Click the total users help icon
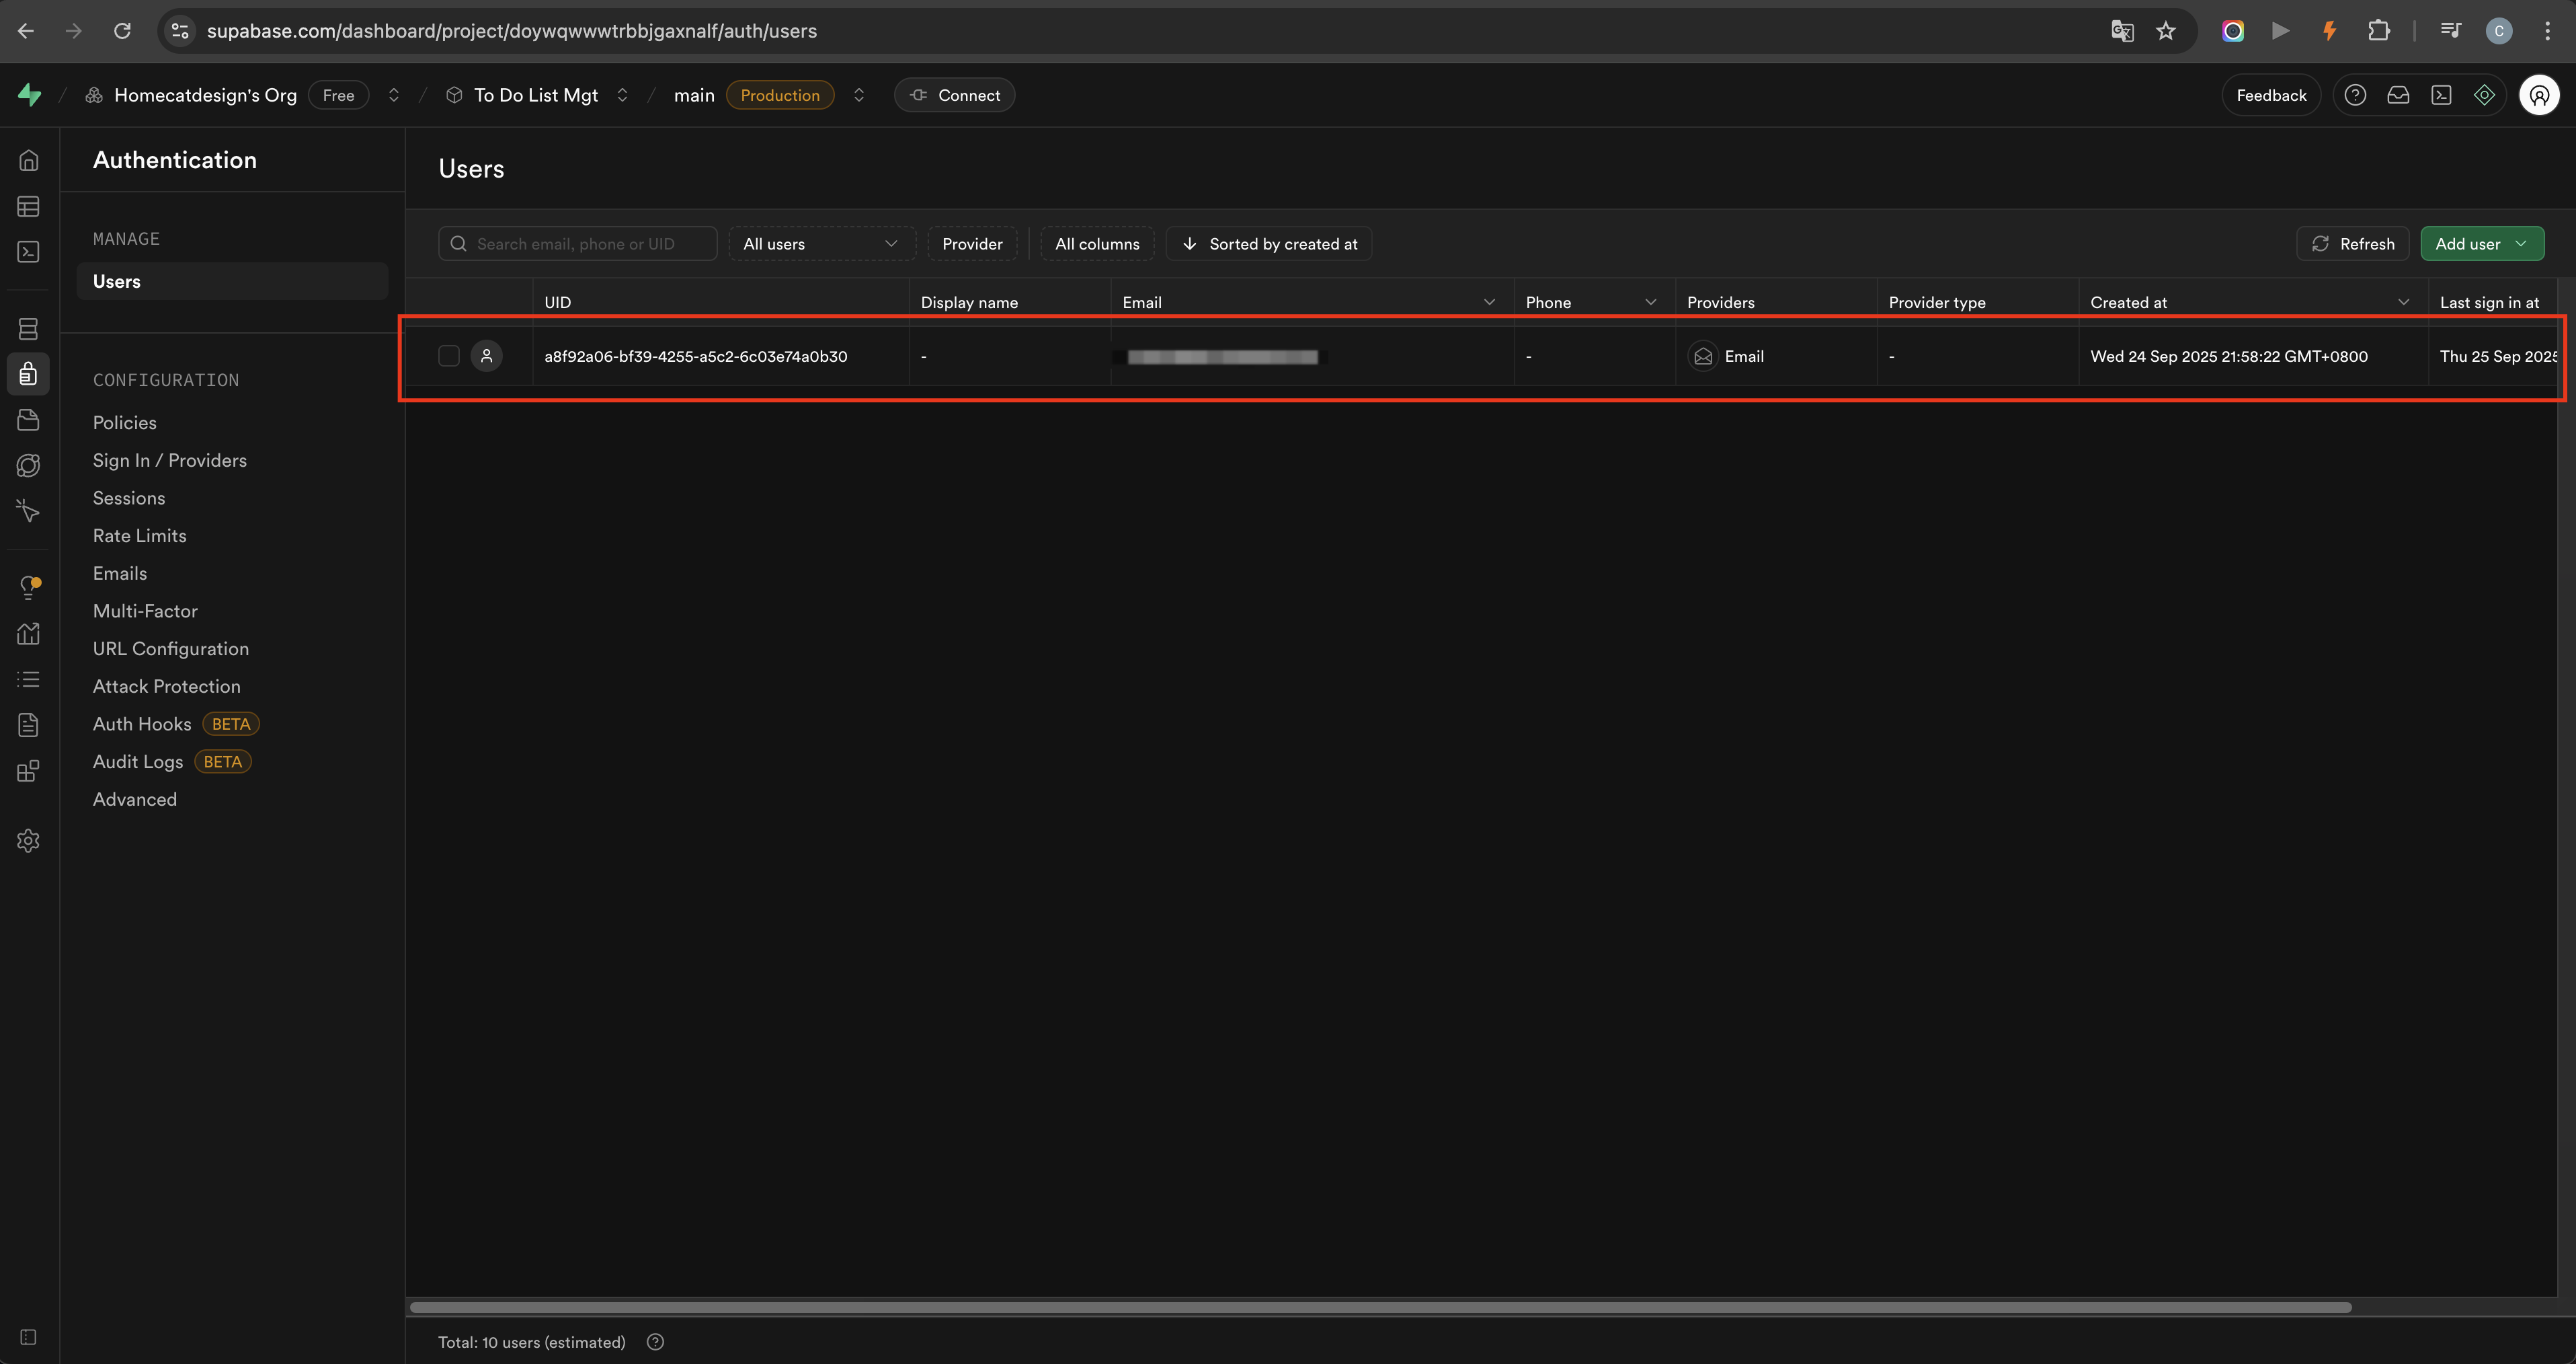The image size is (2576, 1364). [x=655, y=1342]
